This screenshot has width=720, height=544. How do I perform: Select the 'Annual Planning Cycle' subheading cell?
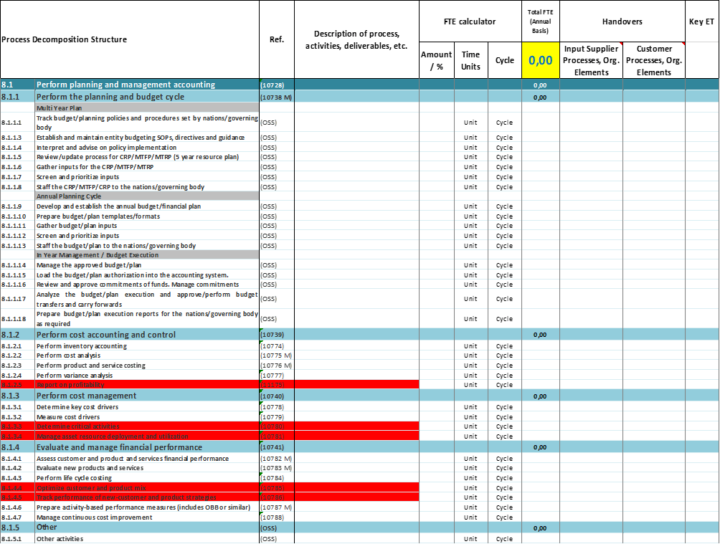147,196
